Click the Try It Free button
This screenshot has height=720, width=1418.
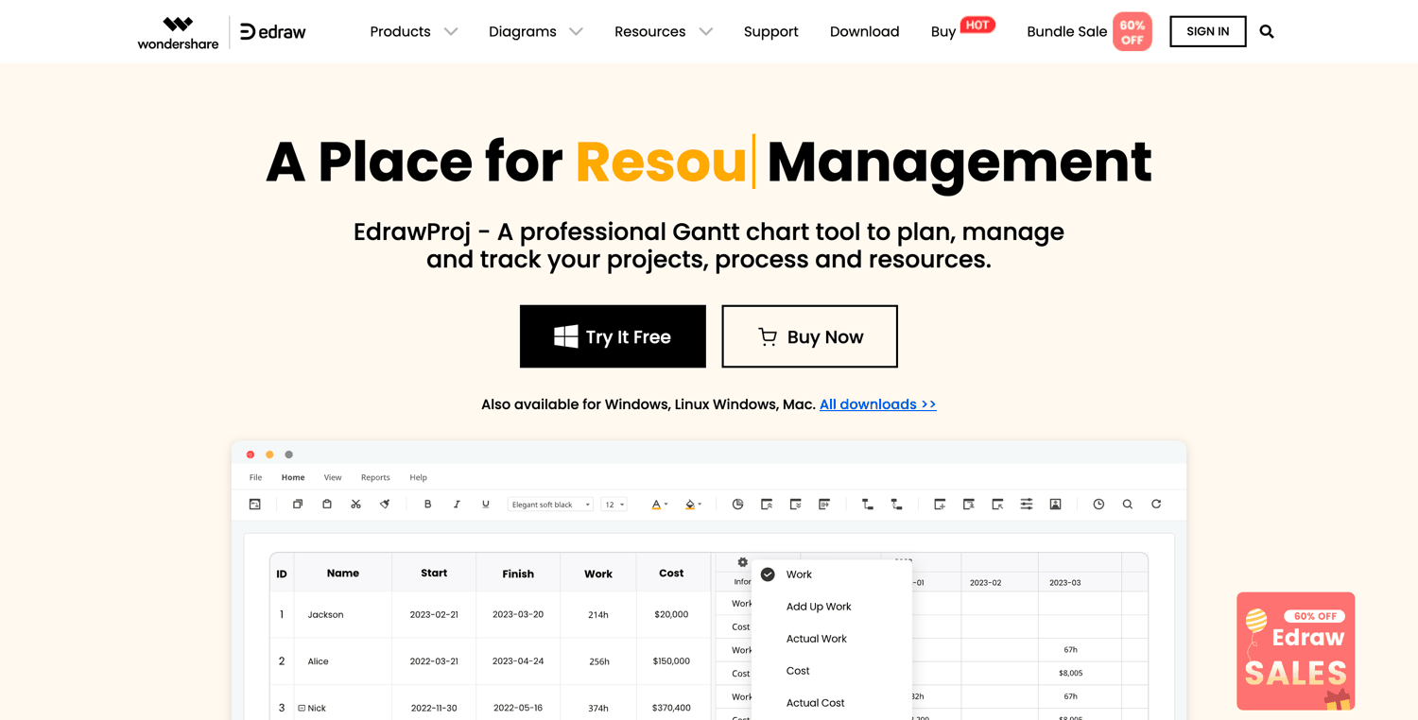click(613, 336)
